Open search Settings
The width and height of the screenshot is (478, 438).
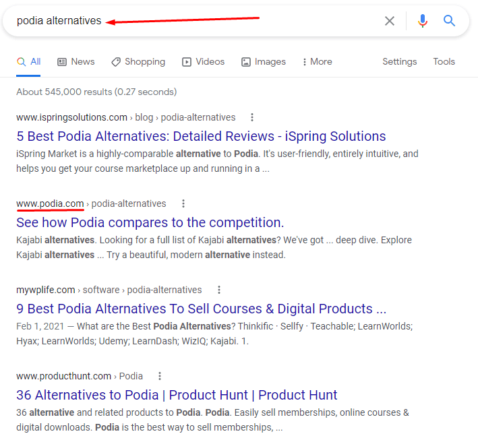point(399,61)
